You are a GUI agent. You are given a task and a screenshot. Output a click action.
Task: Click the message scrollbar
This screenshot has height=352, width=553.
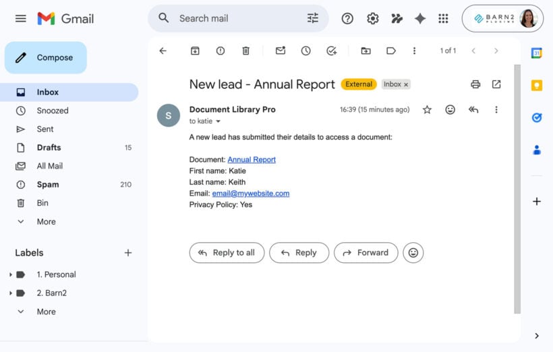pos(517,189)
